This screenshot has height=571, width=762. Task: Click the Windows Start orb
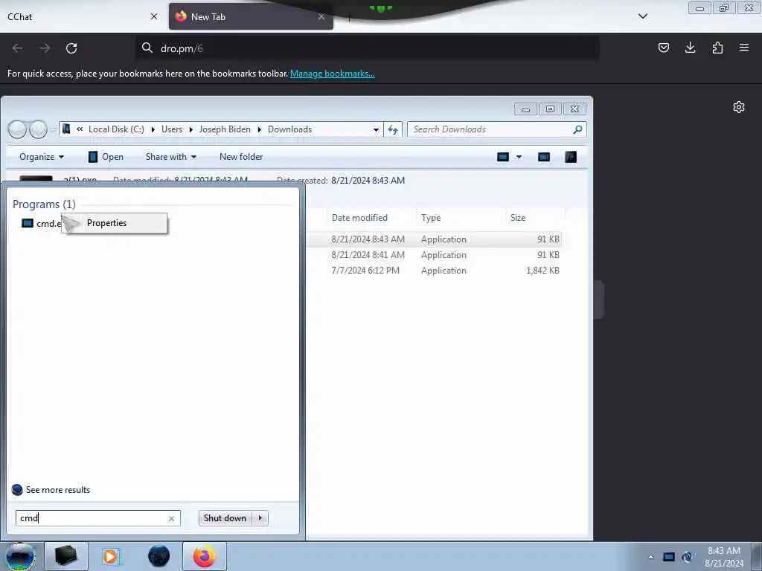click(x=20, y=556)
